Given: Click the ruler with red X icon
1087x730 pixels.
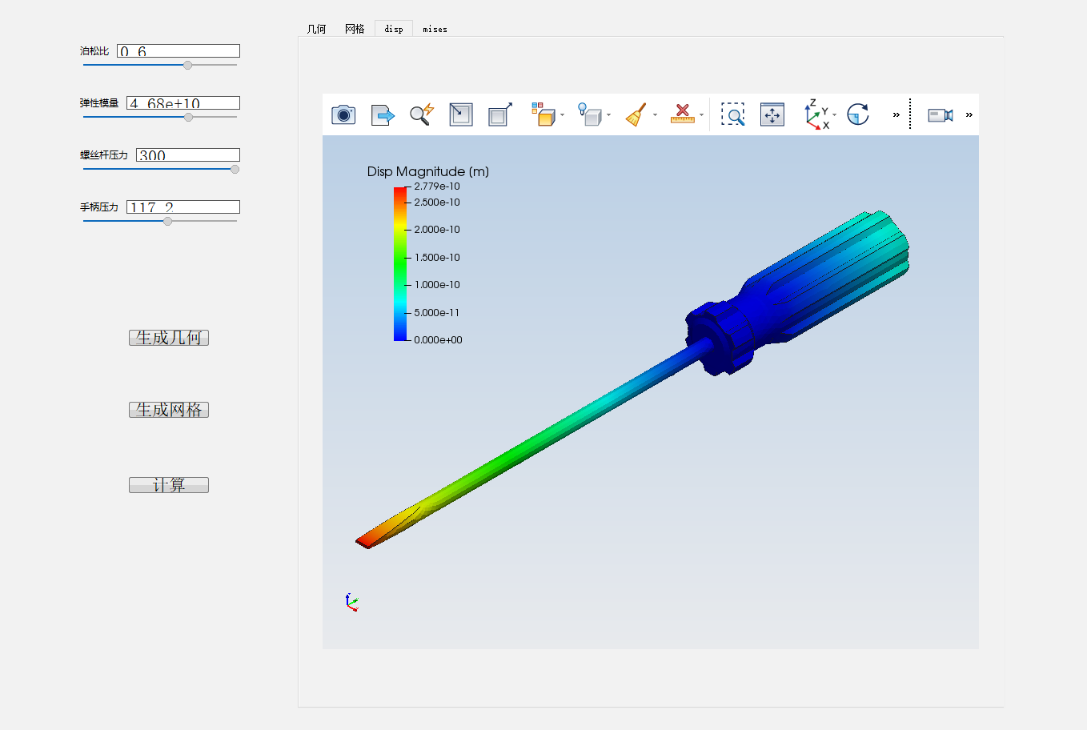Looking at the screenshot, I should coord(683,114).
